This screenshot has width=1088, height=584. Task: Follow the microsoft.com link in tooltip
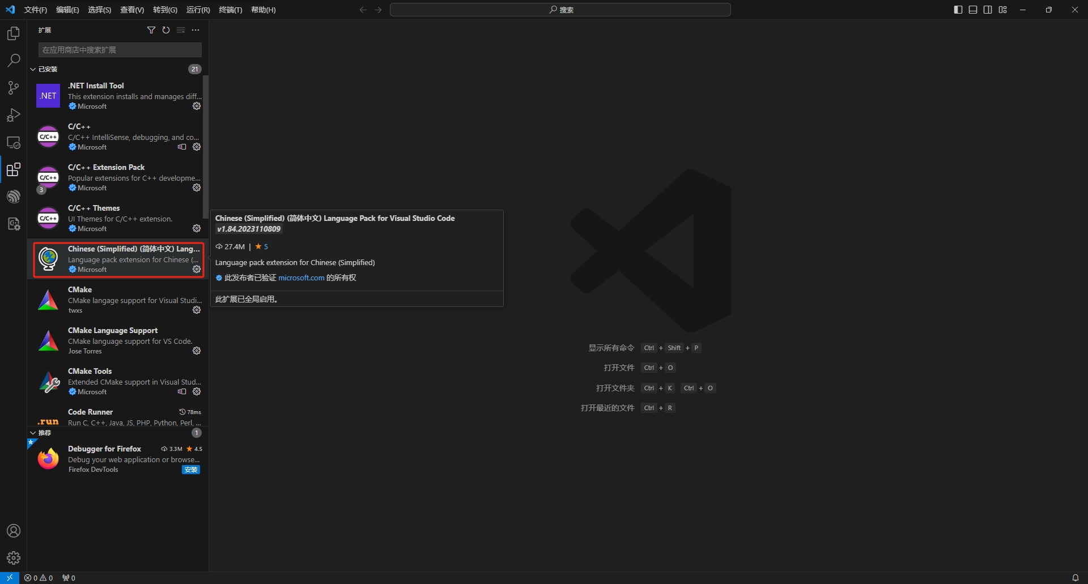point(301,278)
